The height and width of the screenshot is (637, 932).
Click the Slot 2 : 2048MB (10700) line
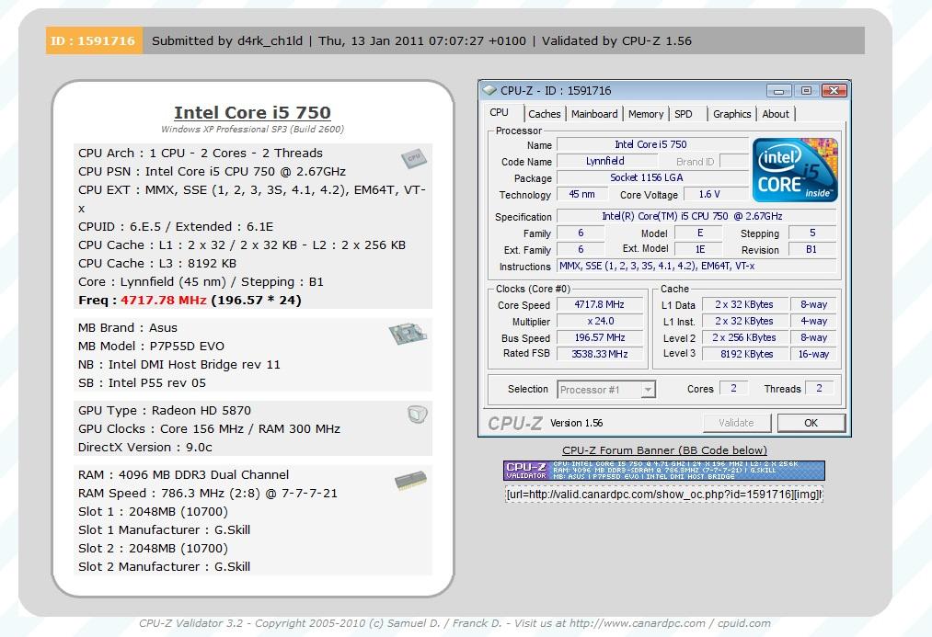click(153, 548)
